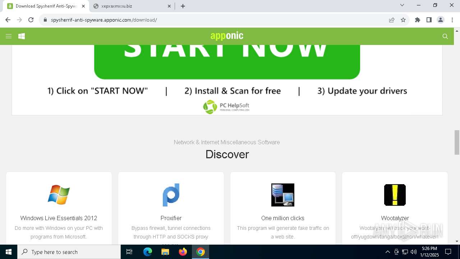
Task: Reload the current page
Action: point(31,20)
